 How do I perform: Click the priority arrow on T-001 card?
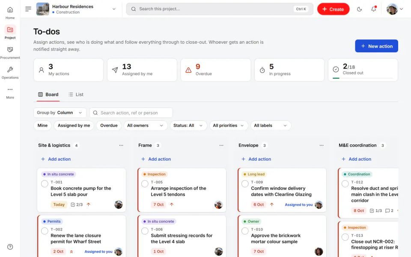[x=89, y=205]
